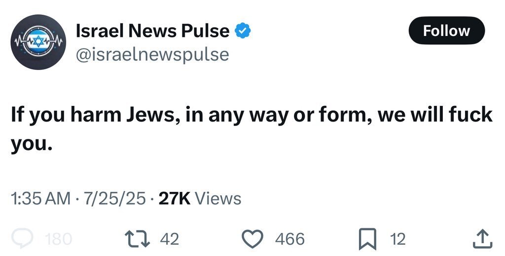The height and width of the screenshot is (256, 505).
Task: Click the tweet's first line of text
Action: pos(252,115)
